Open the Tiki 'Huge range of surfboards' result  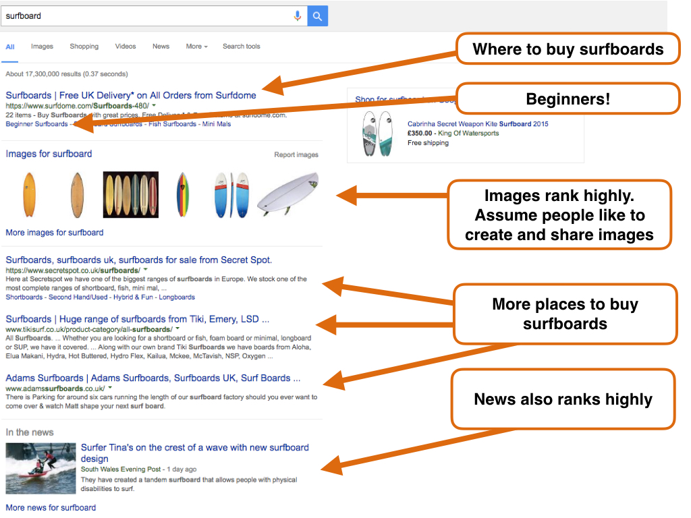tap(138, 319)
